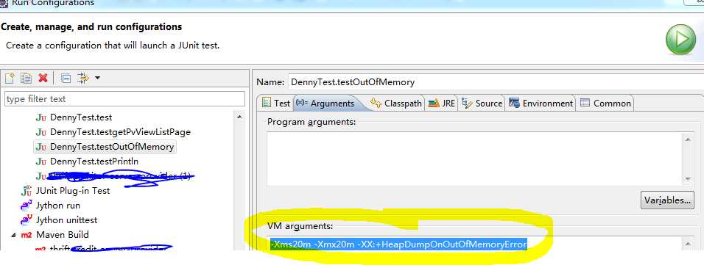Switch to the Test tab
The image size is (704, 265).
pyautogui.click(x=276, y=103)
